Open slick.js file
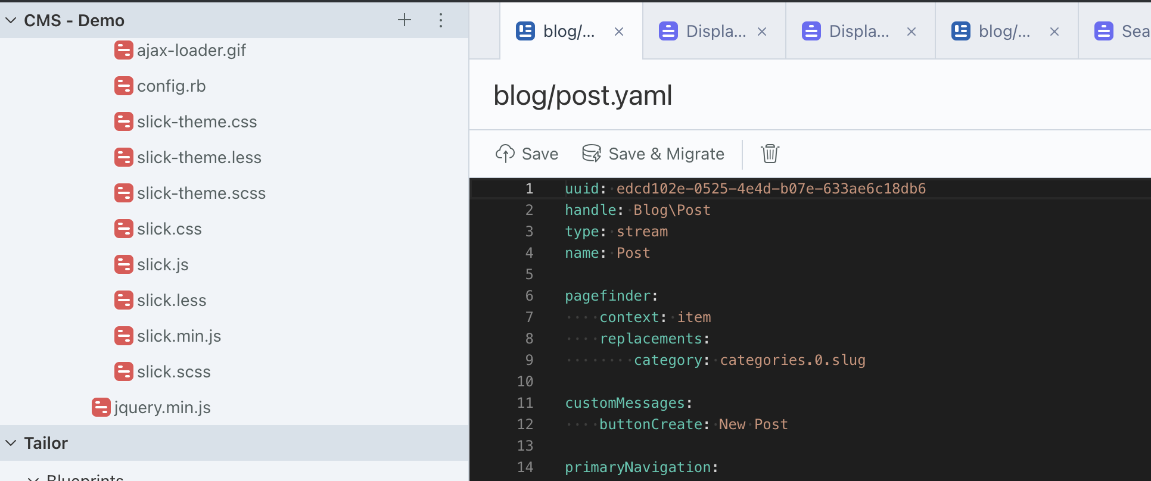 (x=163, y=265)
